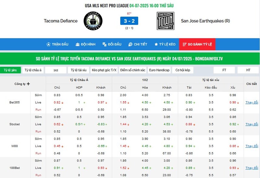Click Sbobet Live draw odds 4.20
260x178 pixels.
(145, 124)
